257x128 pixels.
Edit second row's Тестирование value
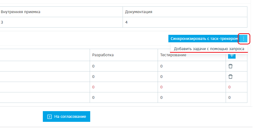point(161,77)
